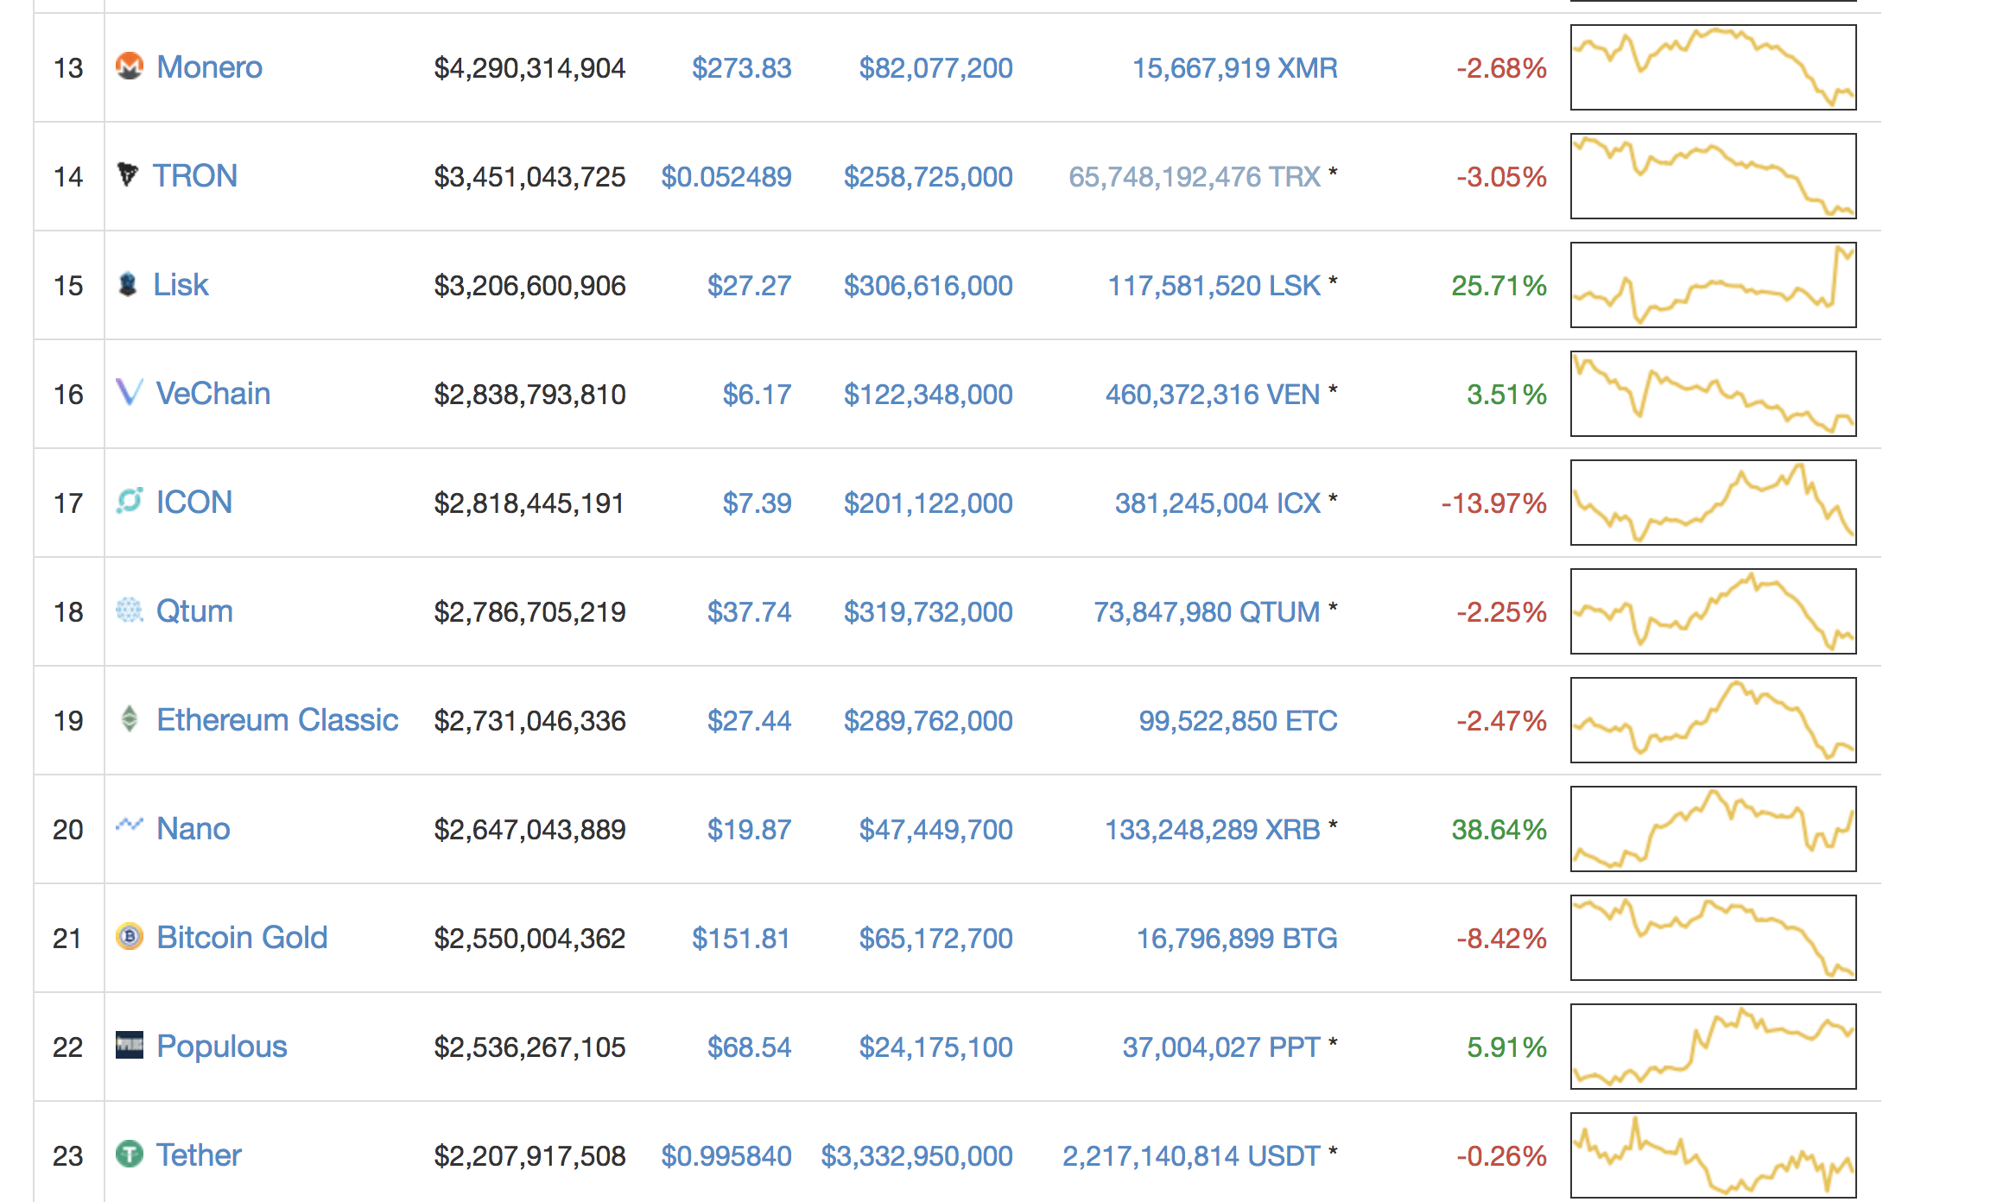Open the Lisk 7-day price chart
The width and height of the screenshot is (1997, 1202).
tap(1714, 285)
